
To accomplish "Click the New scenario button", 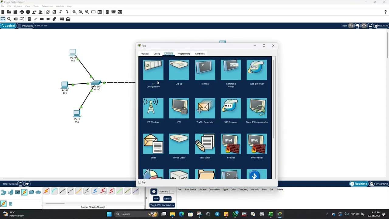I will coord(156,199).
